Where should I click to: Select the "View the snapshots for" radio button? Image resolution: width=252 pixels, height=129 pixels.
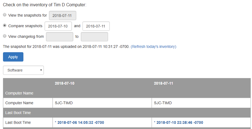pos(5,15)
